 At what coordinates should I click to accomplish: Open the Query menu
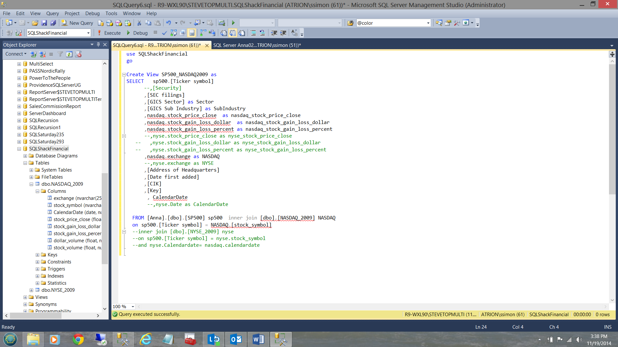(x=52, y=13)
